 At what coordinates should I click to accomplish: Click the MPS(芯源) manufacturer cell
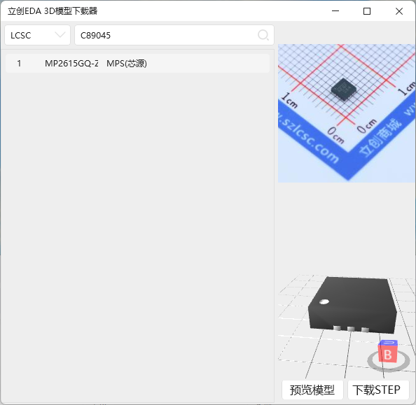[127, 64]
